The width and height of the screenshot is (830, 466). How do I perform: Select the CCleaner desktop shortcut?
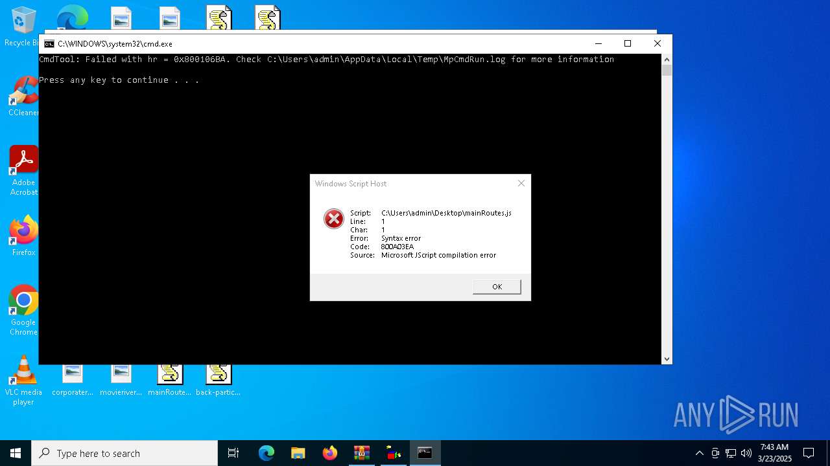(23, 96)
